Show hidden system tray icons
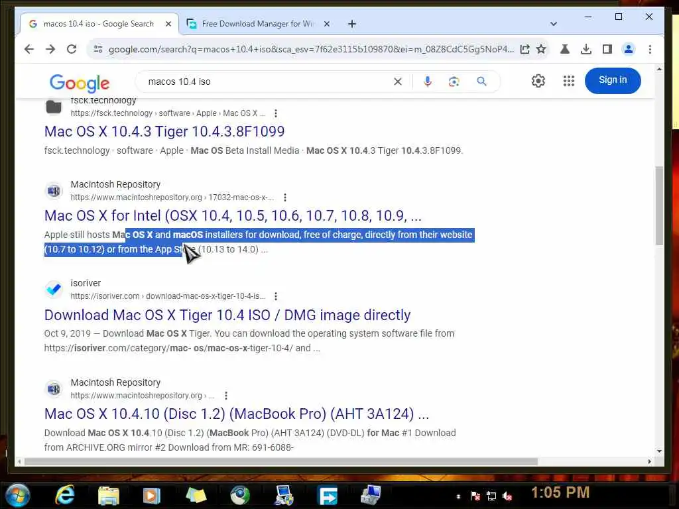Screen dimensions: 679x509 click(458, 496)
